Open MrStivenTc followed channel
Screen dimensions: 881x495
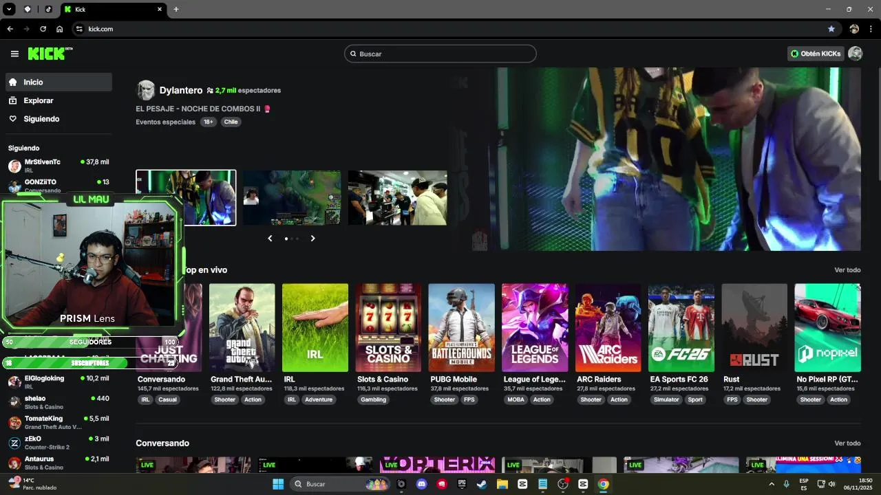[x=59, y=166]
